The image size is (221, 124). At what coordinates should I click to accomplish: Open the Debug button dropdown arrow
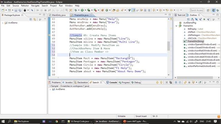tap(79, 10)
